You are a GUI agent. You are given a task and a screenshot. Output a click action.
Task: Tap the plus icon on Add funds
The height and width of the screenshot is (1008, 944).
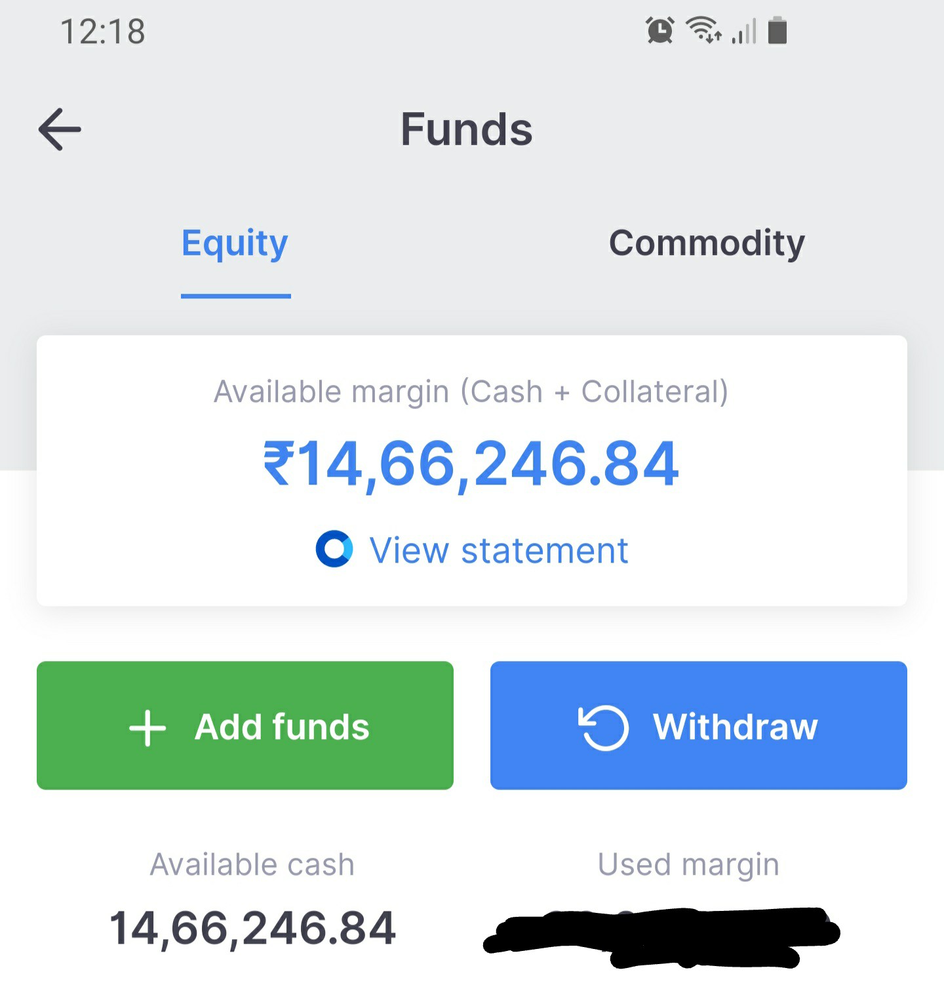[x=147, y=728]
